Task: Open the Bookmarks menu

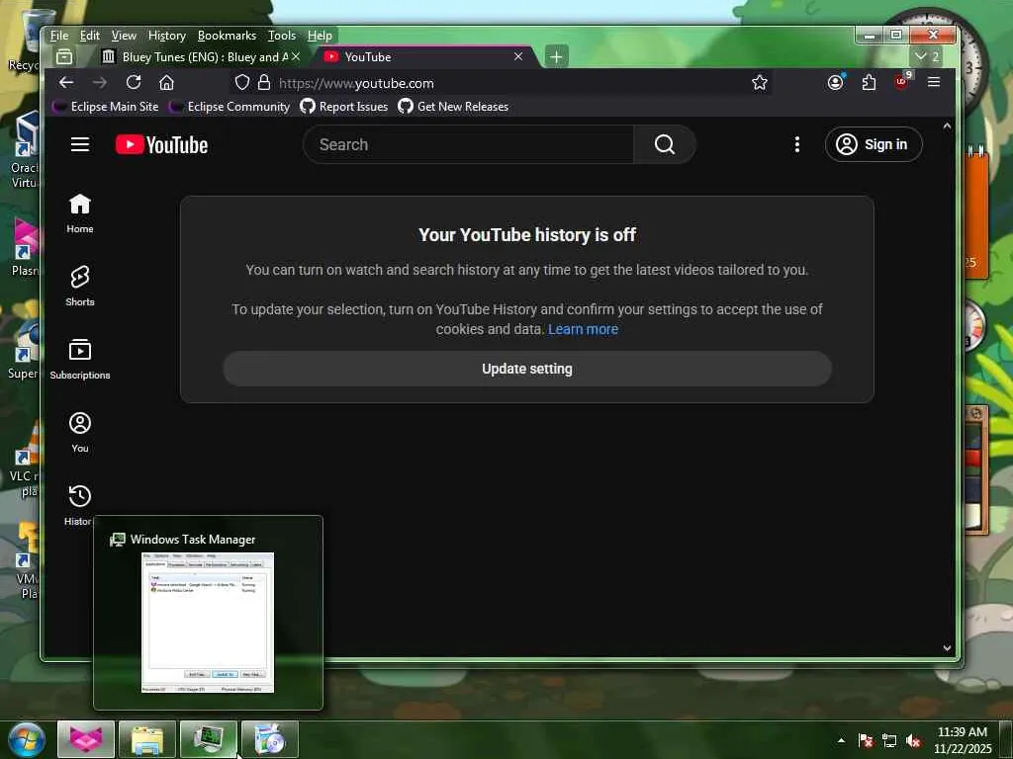Action: pos(227,36)
